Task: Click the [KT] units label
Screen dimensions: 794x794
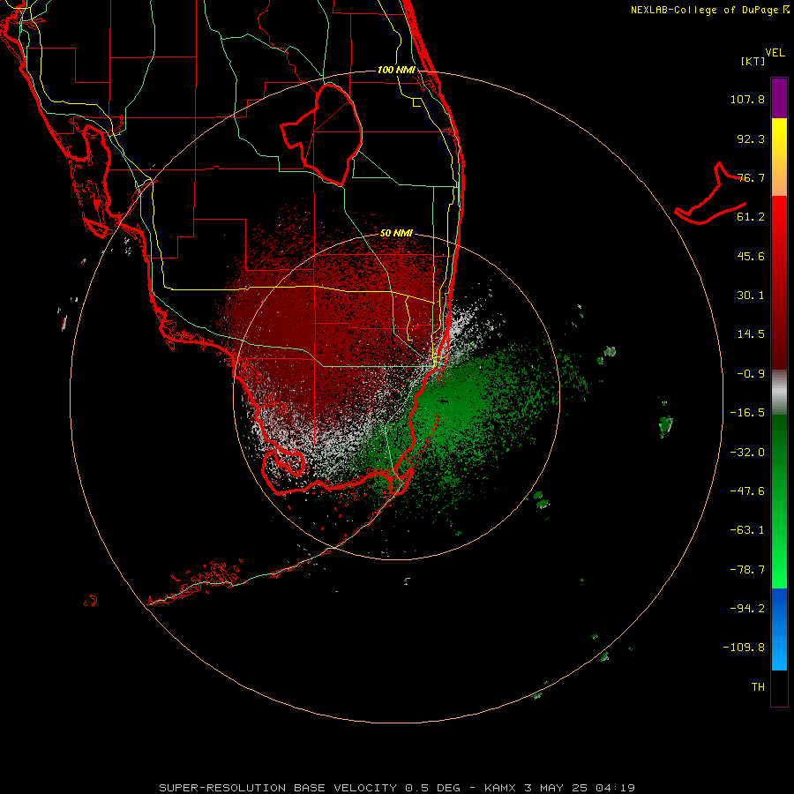Action: 753,61
